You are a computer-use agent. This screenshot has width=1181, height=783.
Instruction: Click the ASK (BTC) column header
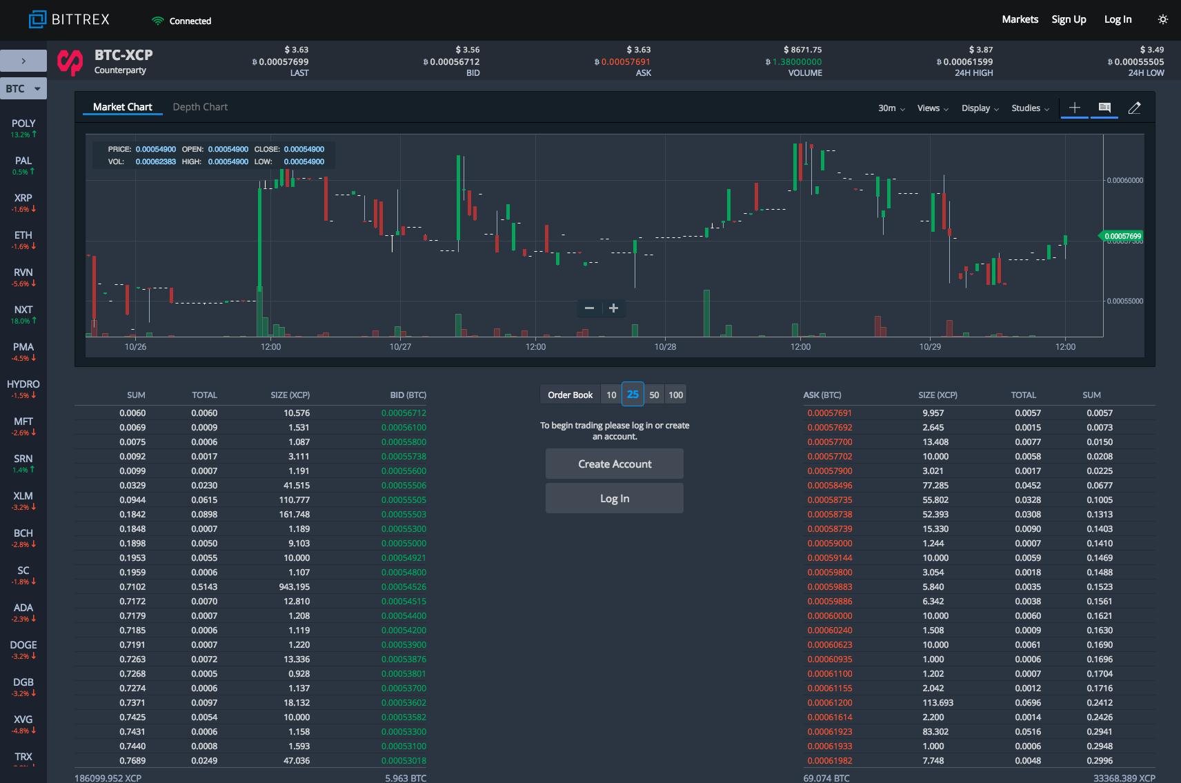[x=822, y=395]
